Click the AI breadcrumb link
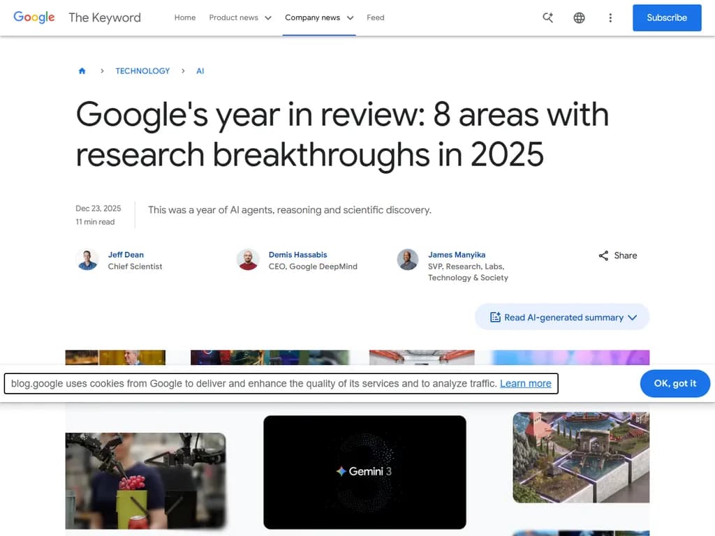Screen dimensions: 715x536 point(200,70)
